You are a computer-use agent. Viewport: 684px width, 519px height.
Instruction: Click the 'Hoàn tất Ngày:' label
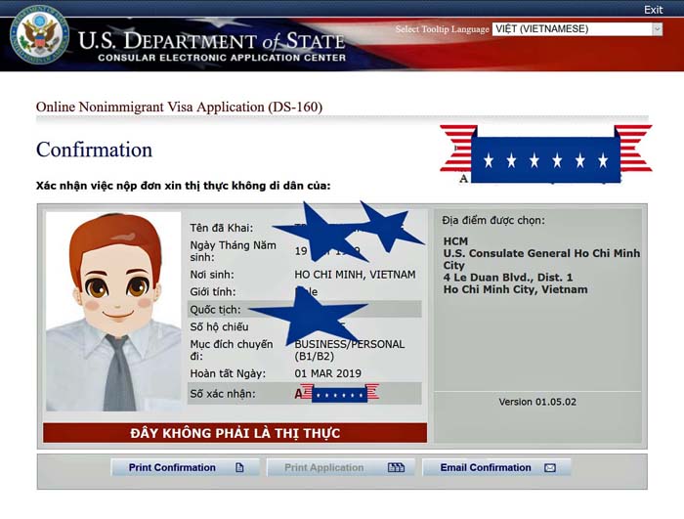(x=228, y=373)
